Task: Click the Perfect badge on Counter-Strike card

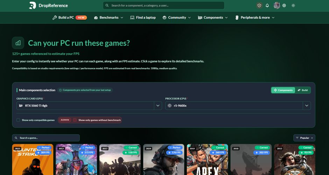Action: coord(44,147)
